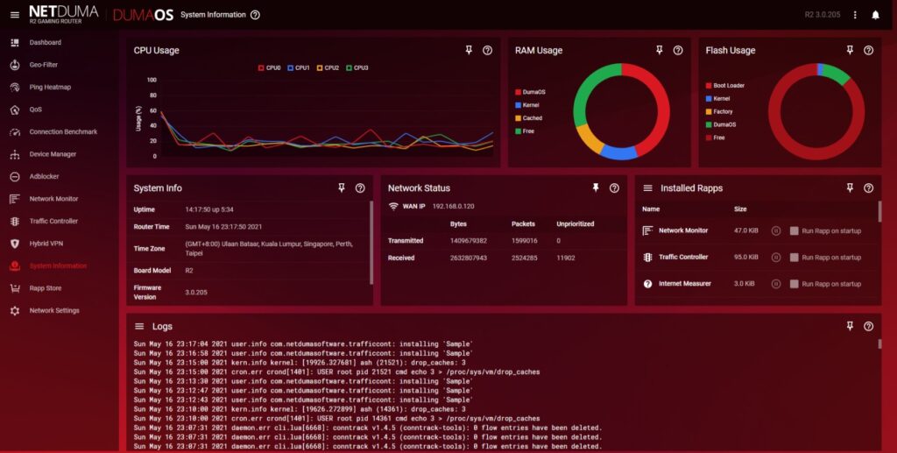Click the WAN IP wifi icon
The height and width of the screenshot is (453, 897).
(x=393, y=206)
